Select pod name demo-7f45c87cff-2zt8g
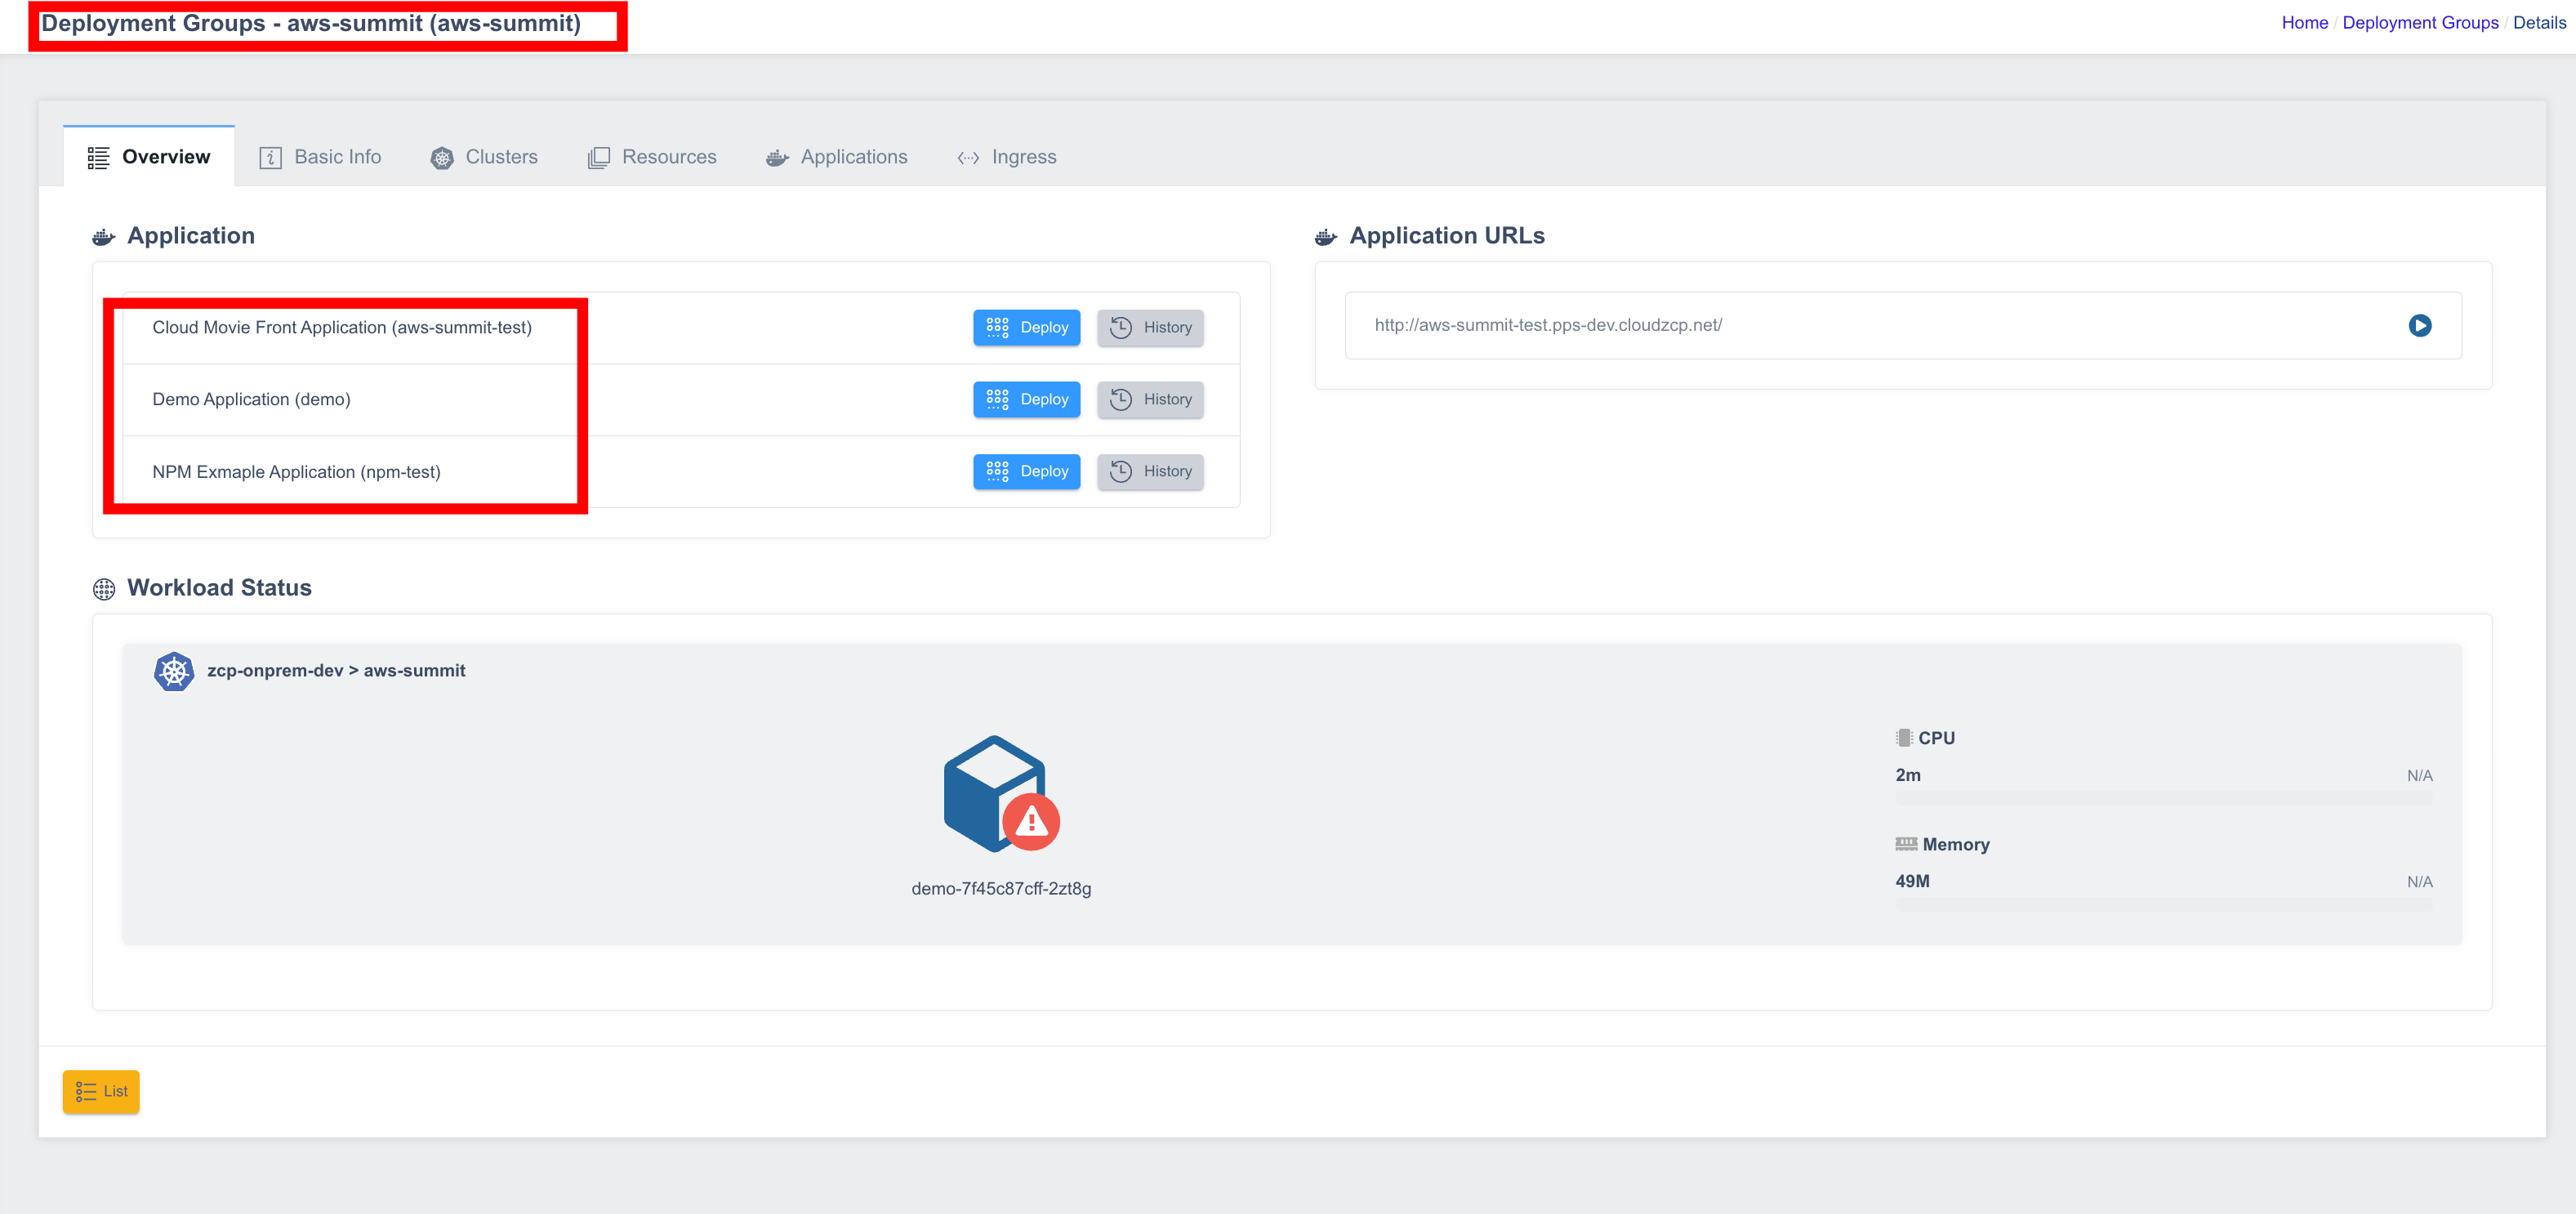The width and height of the screenshot is (2576, 1214). tap(1001, 889)
